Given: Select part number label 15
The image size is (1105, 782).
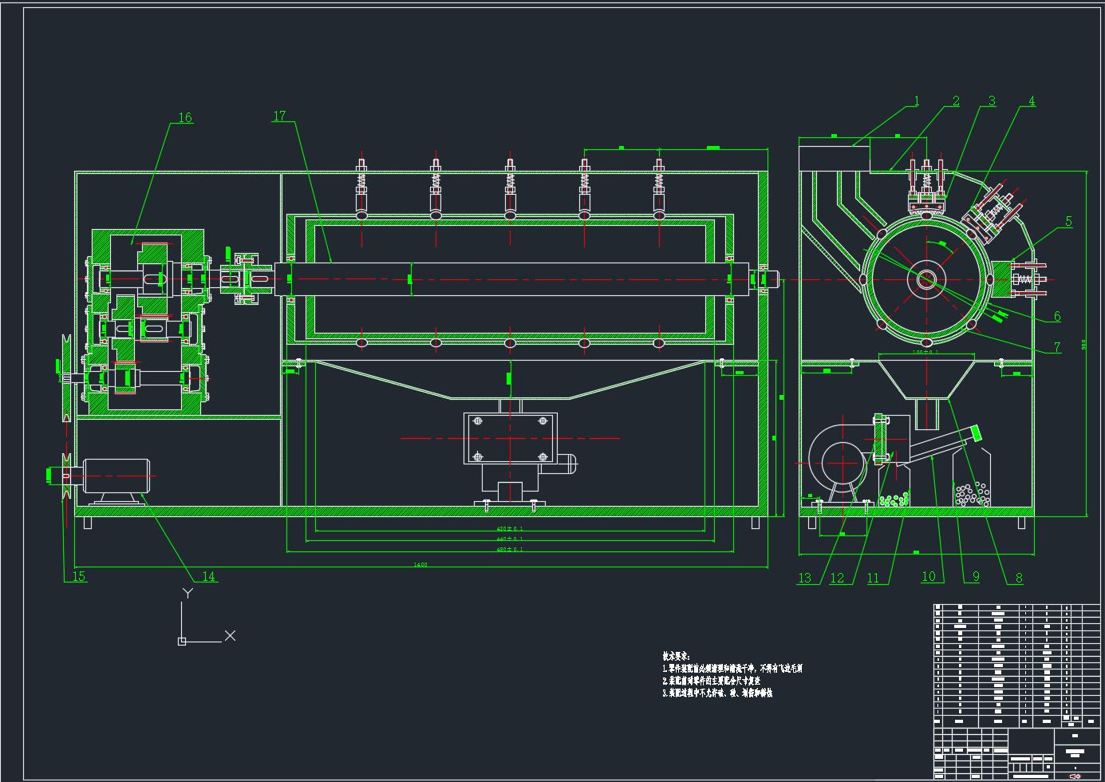Looking at the screenshot, I should (79, 576).
